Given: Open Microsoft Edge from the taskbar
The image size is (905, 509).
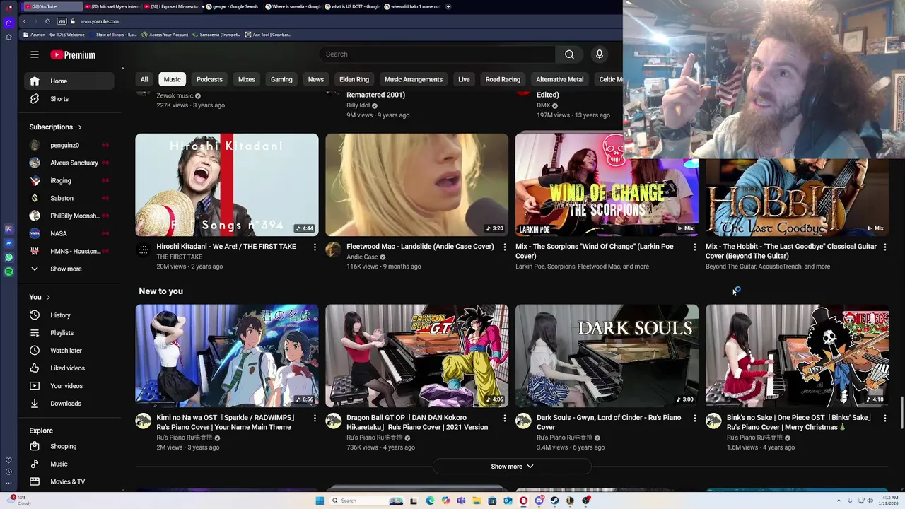Looking at the screenshot, I should pyautogui.click(x=430, y=501).
